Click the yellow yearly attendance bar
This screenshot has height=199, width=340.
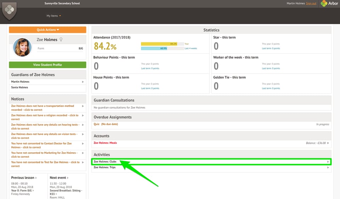click(x=159, y=44)
